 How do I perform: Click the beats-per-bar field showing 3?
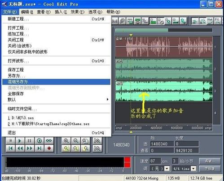click(x=176, y=161)
